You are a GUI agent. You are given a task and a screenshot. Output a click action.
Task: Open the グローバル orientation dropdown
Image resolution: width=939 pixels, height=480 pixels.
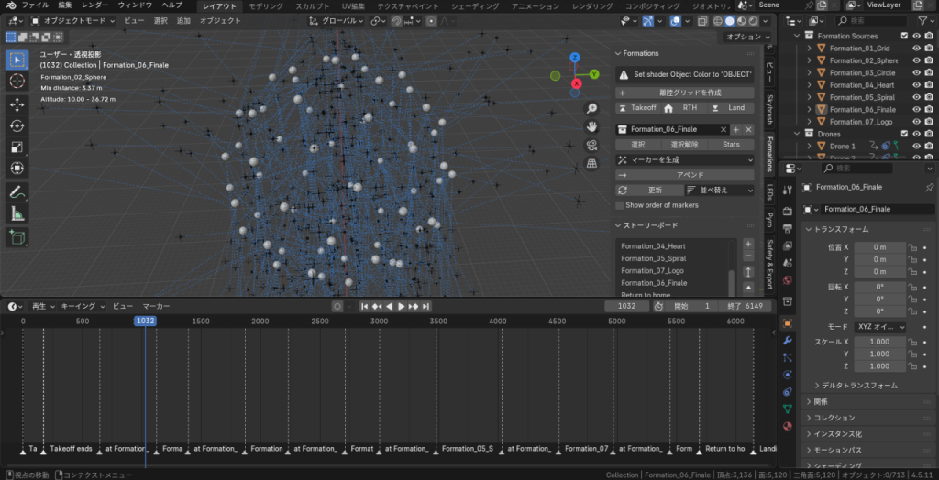point(337,20)
